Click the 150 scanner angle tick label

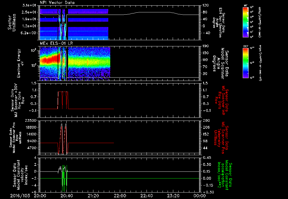pyautogui.click(x=206, y=53)
